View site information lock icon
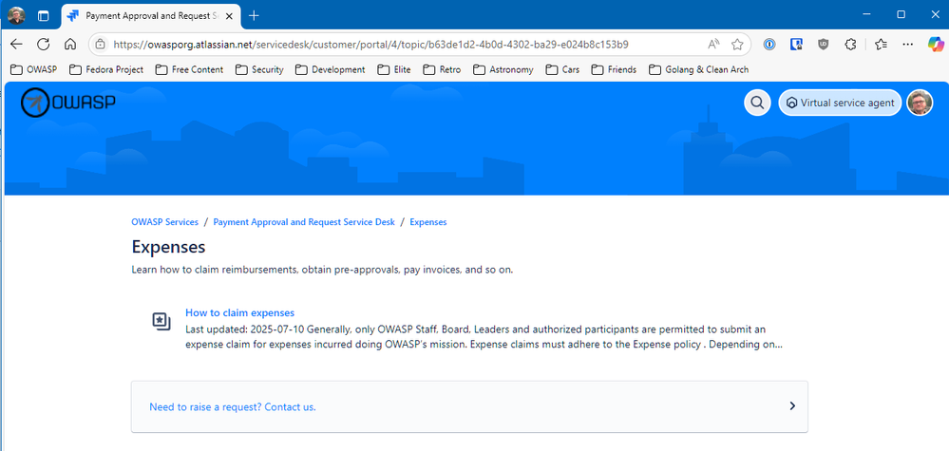The height and width of the screenshot is (451, 949). click(x=101, y=44)
